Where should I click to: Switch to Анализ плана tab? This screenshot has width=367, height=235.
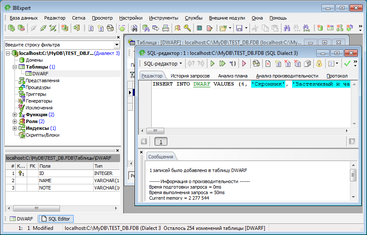coord(233,76)
